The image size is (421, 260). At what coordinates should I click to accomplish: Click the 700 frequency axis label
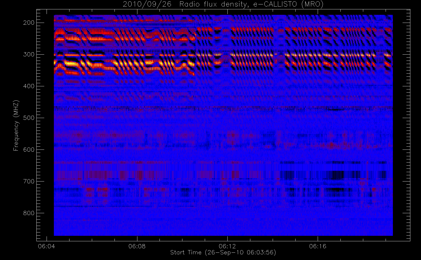pyautogui.click(x=29, y=181)
